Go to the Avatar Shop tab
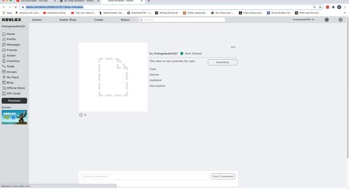The width and height of the screenshot is (349, 196). click(x=68, y=20)
